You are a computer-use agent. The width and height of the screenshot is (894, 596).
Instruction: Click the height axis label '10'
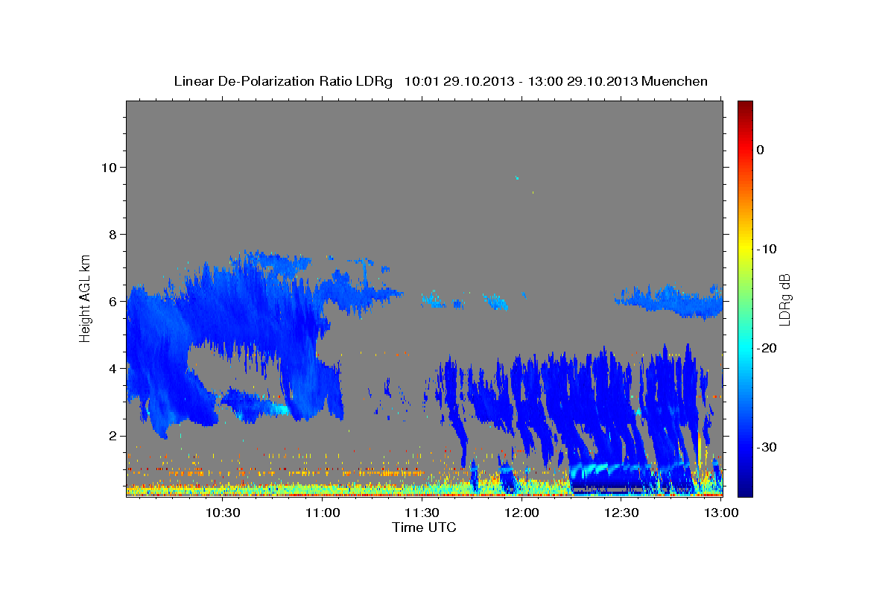point(110,167)
